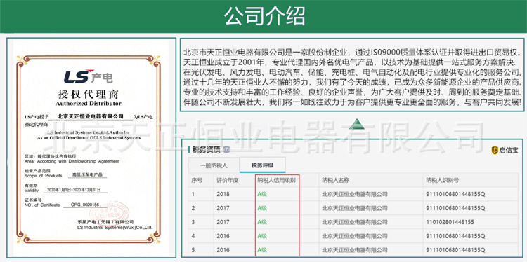
Task: Click the 纳税人信用级别 column header
Action: pos(277,180)
